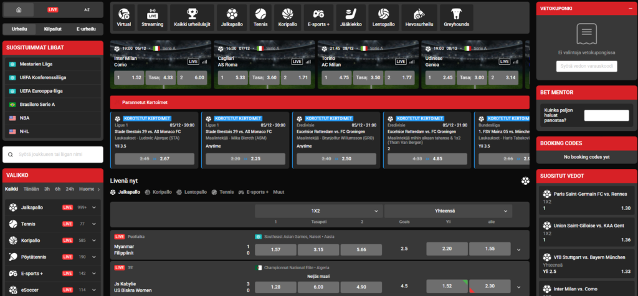Open the Hevosurheilu horse racing icon
Image resolution: width=638 pixels, height=296 pixels.
(x=419, y=17)
